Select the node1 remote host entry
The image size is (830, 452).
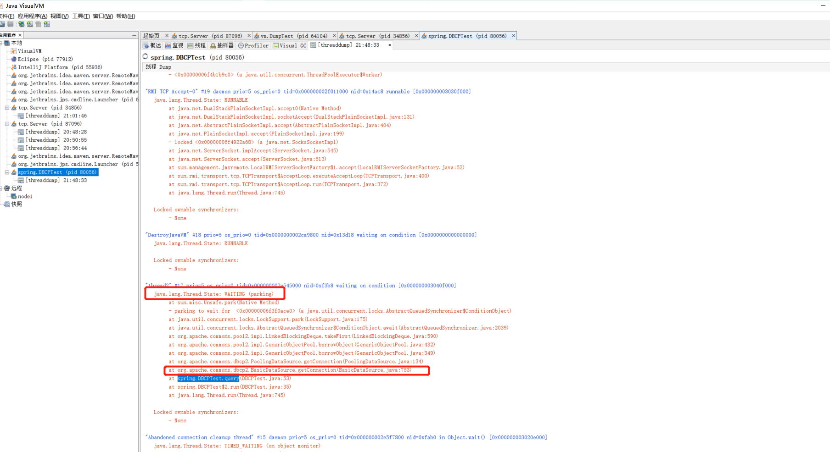point(25,196)
